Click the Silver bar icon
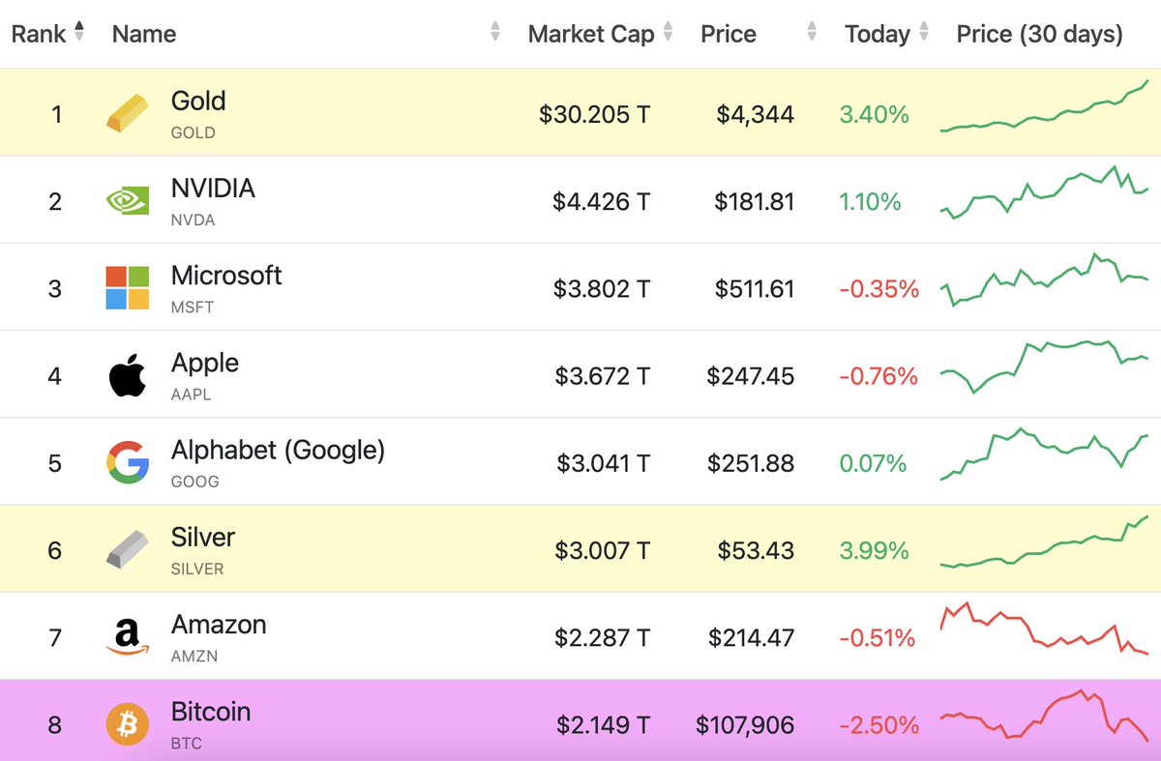1161x761 pixels. [127, 549]
